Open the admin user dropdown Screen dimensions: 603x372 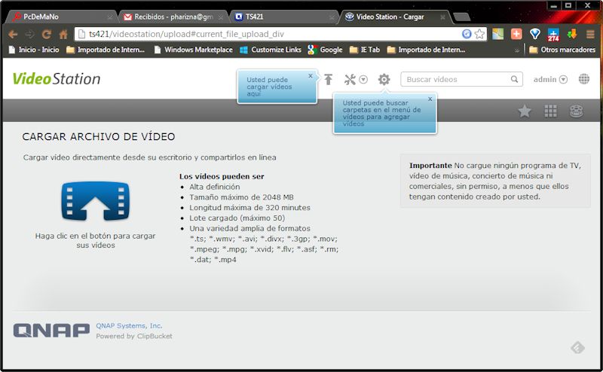tap(550, 79)
